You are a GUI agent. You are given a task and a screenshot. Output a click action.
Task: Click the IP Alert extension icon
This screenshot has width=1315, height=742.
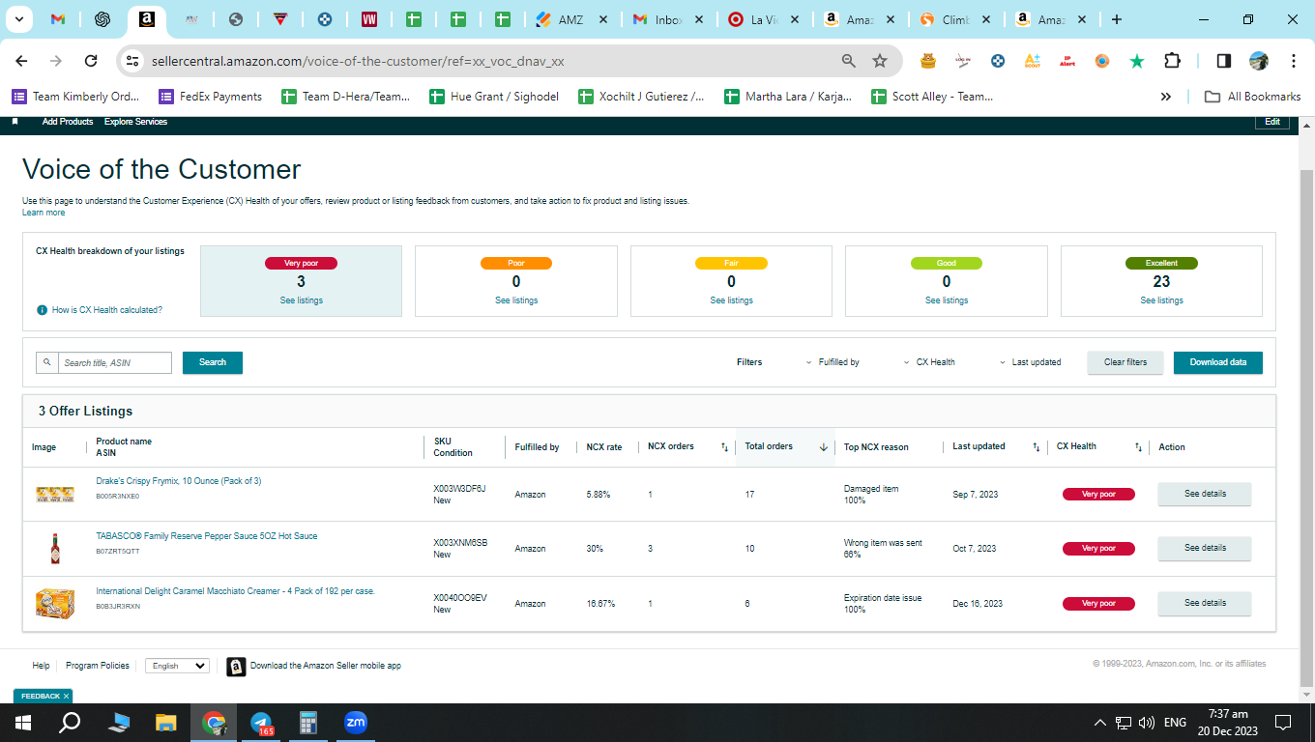(x=1067, y=61)
